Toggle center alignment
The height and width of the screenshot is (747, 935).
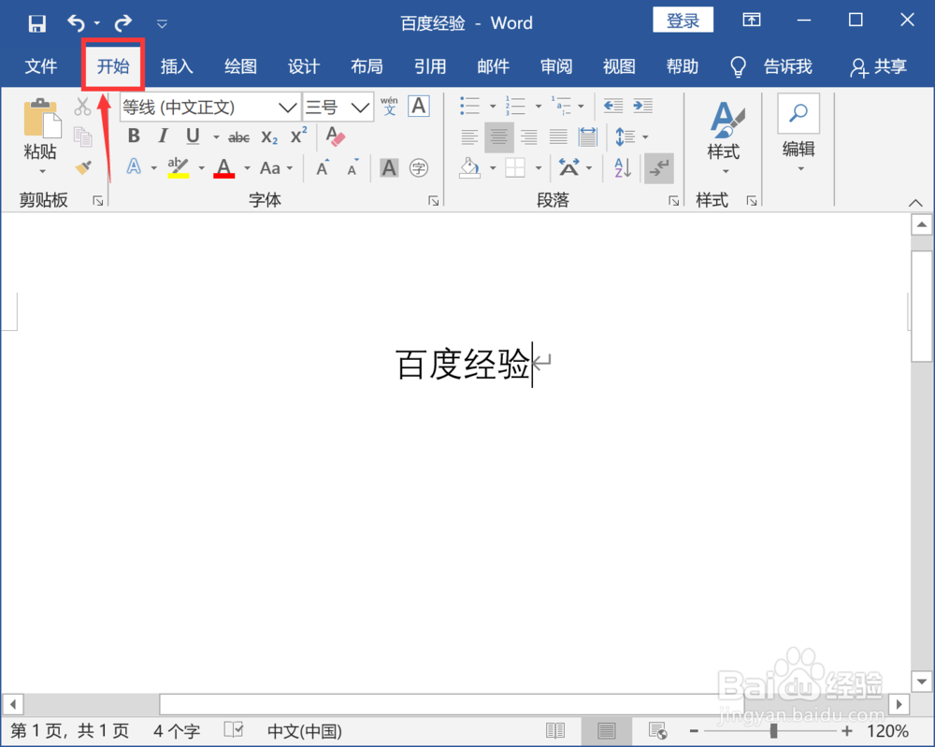[x=499, y=137]
